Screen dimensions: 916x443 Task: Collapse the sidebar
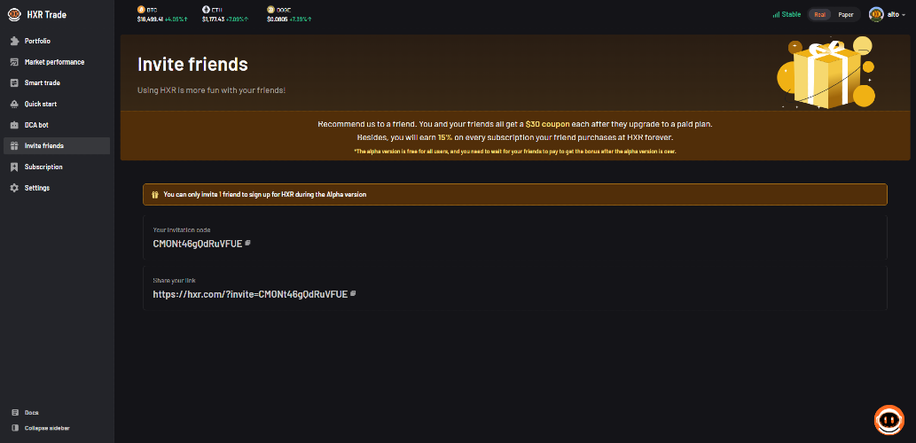coord(47,428)
